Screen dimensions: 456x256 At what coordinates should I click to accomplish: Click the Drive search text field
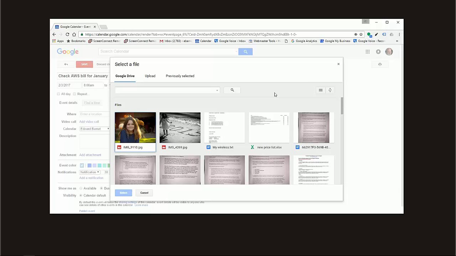coord(165,90)
